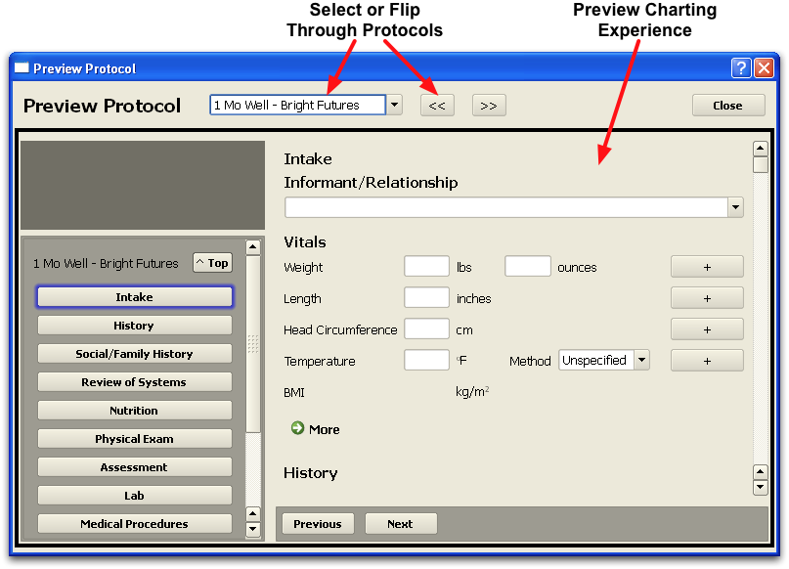
Task: Open the Intake section
Action: point(134,297)
